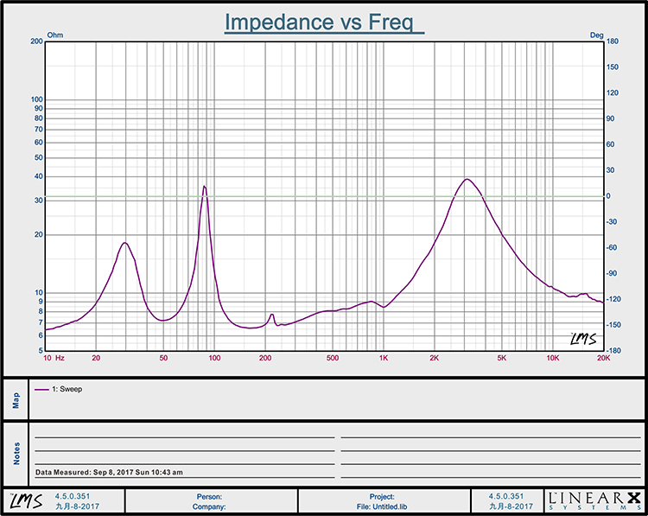Click the purple Sweep legend line swatch

coord(41,390)
